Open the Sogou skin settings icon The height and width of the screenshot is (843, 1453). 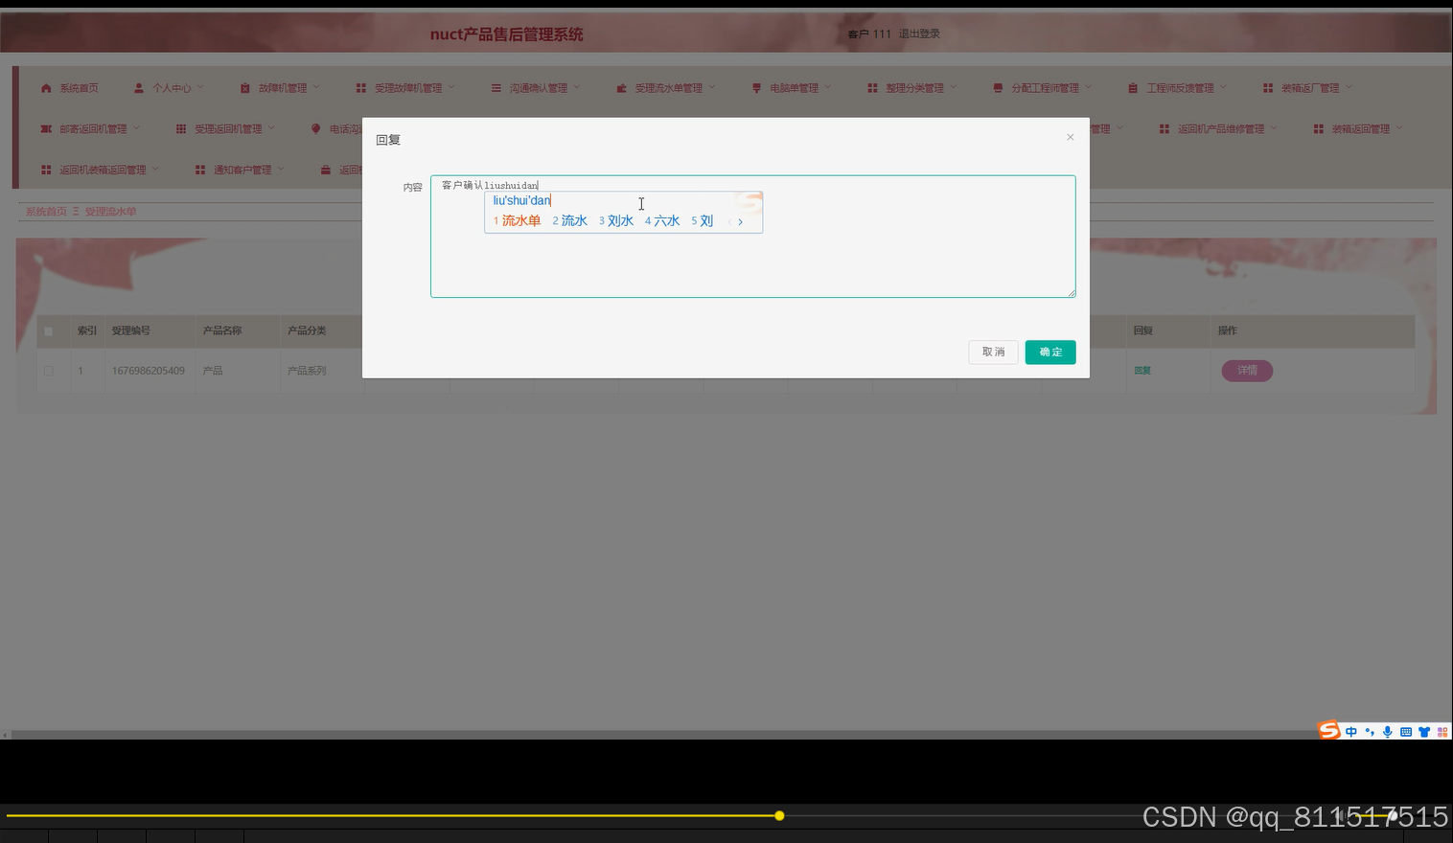[1424, 731]
